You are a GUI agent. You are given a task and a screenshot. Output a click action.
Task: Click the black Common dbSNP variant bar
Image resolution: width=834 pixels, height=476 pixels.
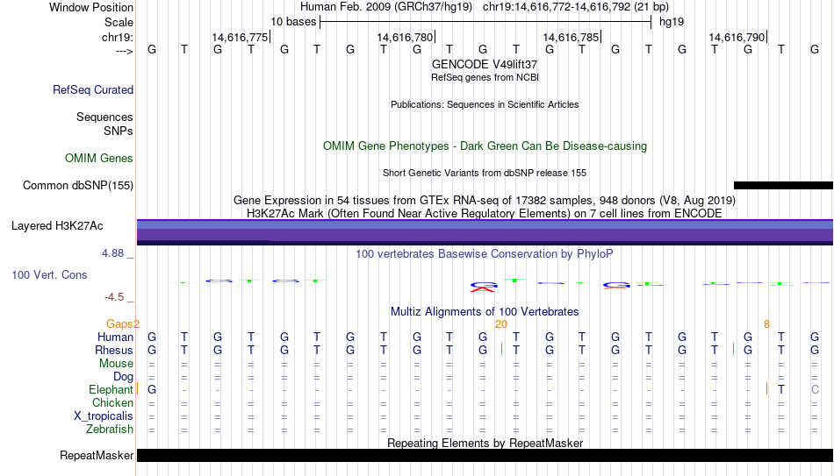[783, 186]
